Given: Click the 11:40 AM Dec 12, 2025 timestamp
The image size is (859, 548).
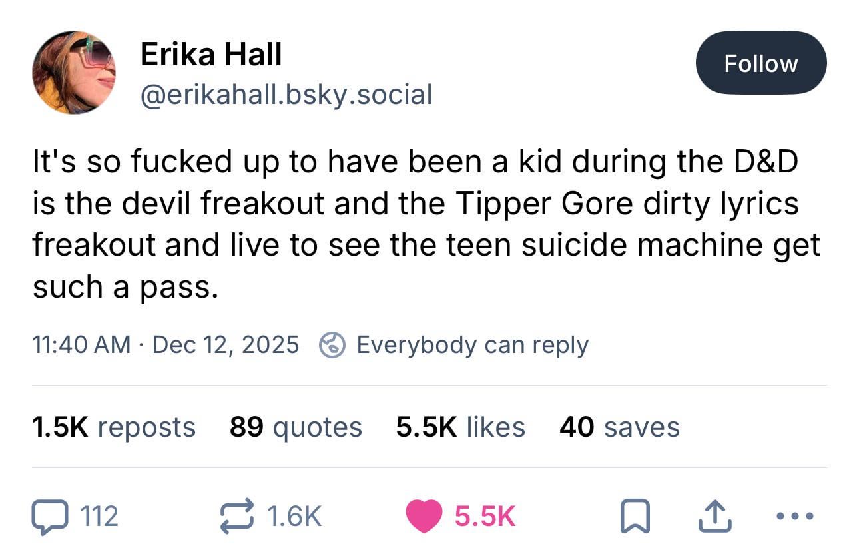Looking at the screenshot, I should point(165,345).
